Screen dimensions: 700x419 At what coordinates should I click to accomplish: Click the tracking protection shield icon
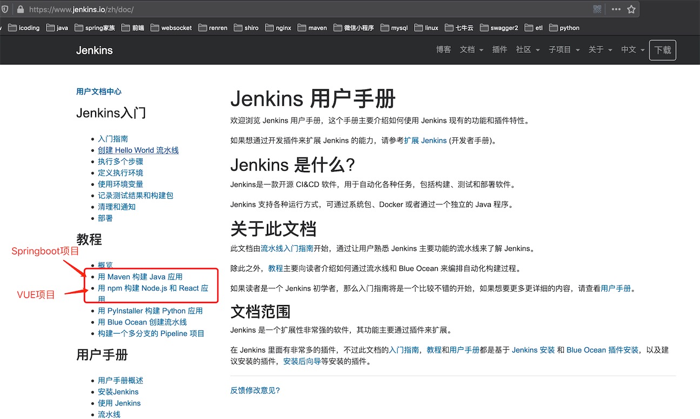pos(5,9)
